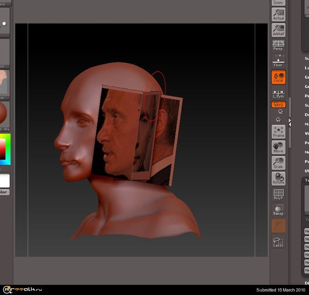
Task: Select XYZ rotation mode
Action: (x=278, y=105)
